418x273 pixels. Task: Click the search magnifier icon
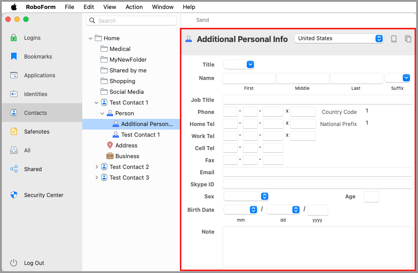(92, 21)
